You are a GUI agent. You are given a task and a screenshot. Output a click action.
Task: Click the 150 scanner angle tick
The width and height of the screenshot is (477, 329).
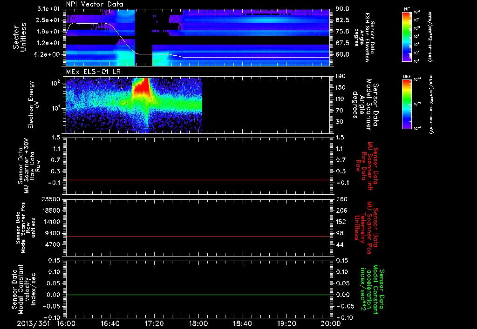(x=341, y=87)
